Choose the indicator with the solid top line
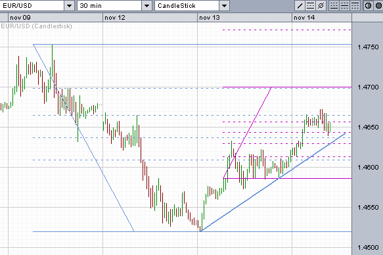Image resolution: width=383 pixels, height=255 pixels. [355, 6]
